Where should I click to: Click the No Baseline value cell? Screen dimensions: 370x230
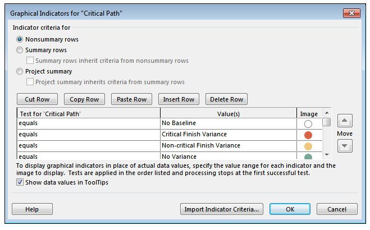tap(229, 123)
